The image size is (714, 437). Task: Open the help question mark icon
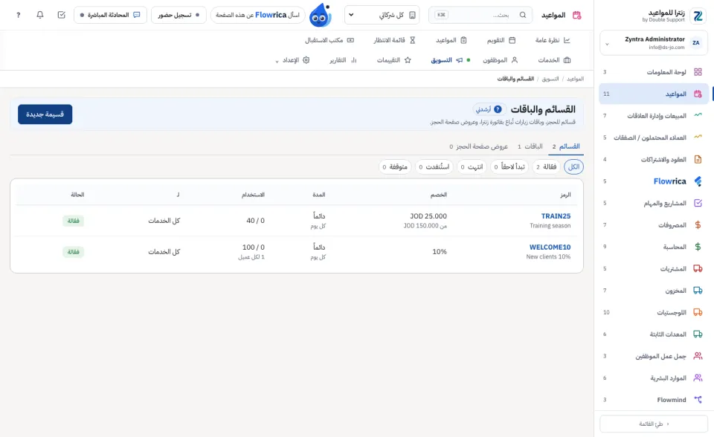coord(18,15)
